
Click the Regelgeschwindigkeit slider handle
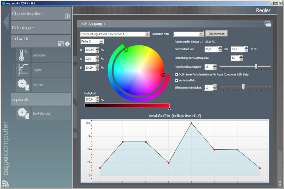coord(256,66)
